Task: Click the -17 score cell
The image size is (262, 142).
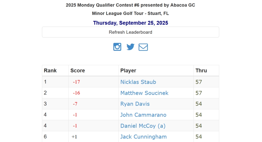Action: 76,82
